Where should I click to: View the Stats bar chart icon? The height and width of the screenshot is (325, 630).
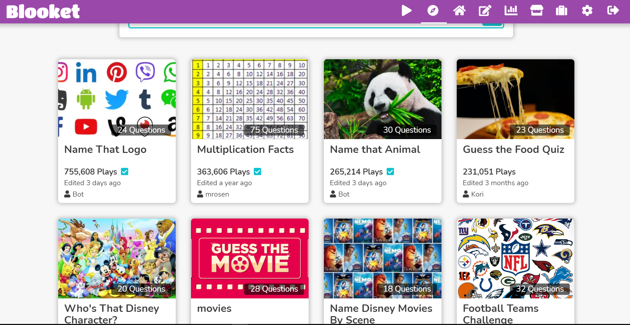pos(511,11)
